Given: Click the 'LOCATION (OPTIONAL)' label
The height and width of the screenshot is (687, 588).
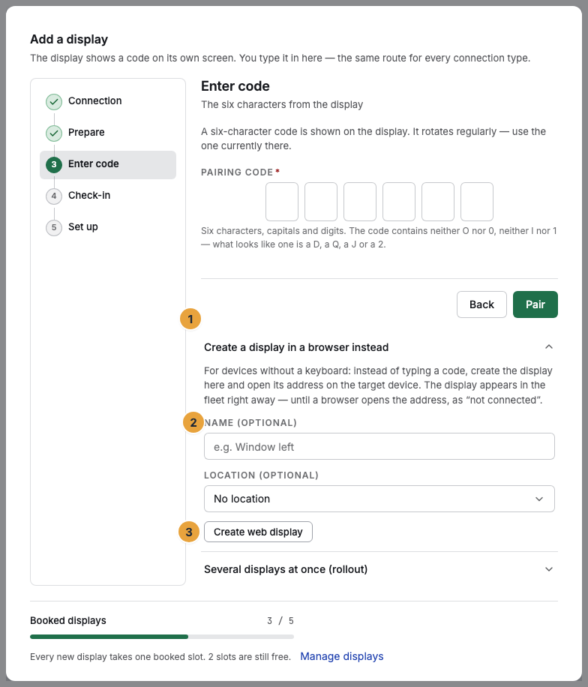Looking at the screenshot, I should pos(261,475).
